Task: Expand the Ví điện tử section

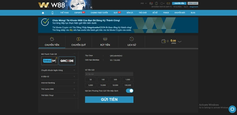Action: [60, 76]
